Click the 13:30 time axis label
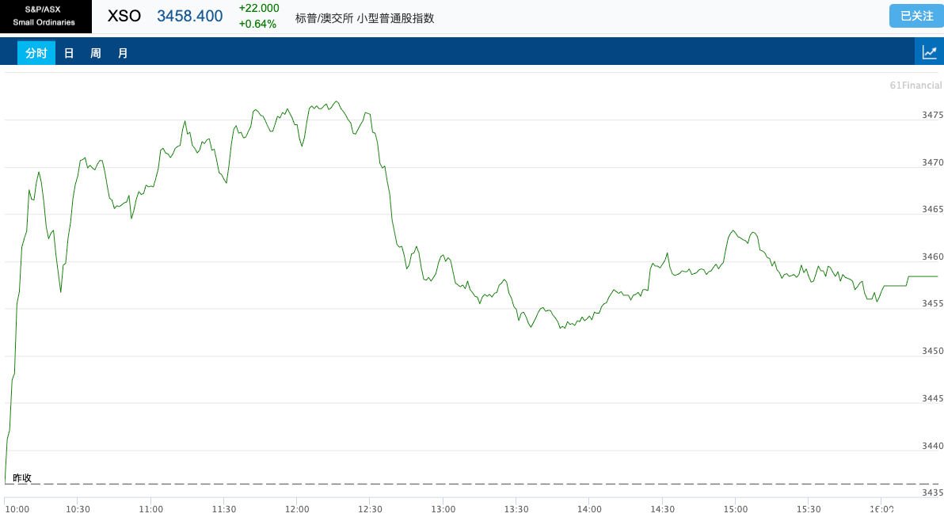 (x=516, y=510)
